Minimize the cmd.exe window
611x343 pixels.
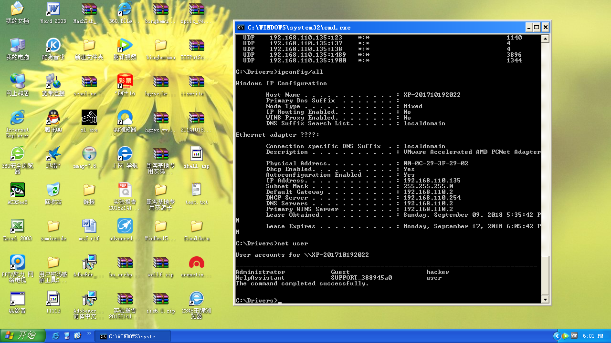[529, 27]
